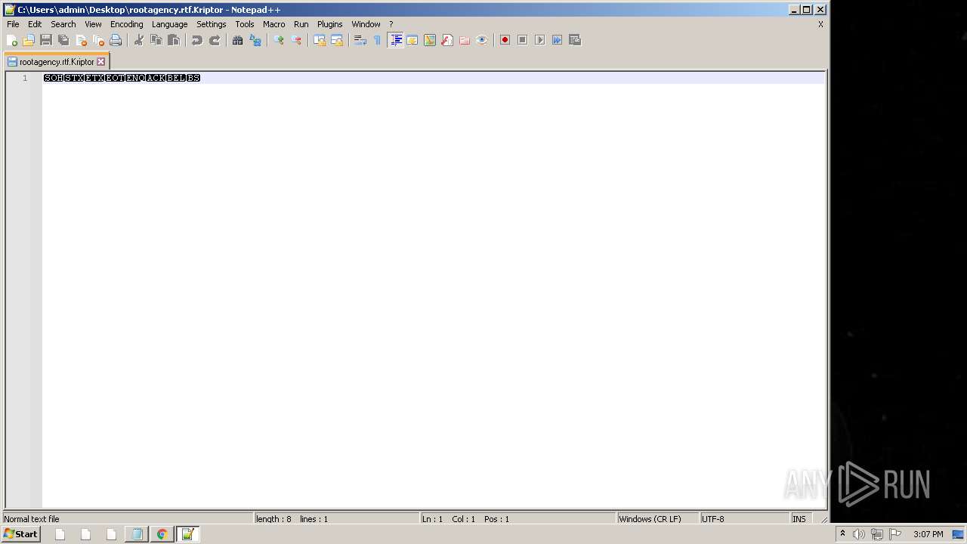Open the Windows Start menu
967x544 pixels.
(20, 534)
